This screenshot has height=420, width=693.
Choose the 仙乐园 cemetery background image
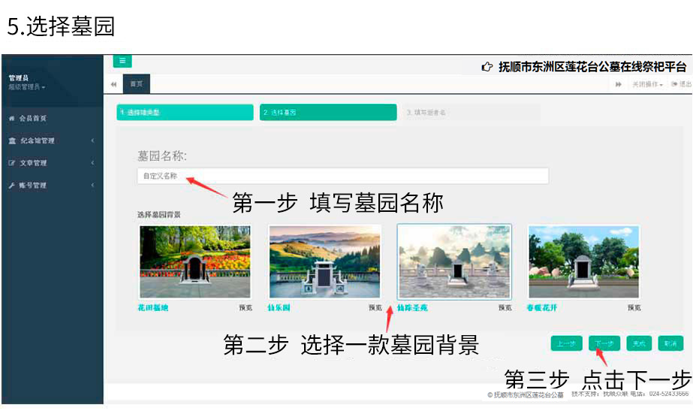(324, 261)
